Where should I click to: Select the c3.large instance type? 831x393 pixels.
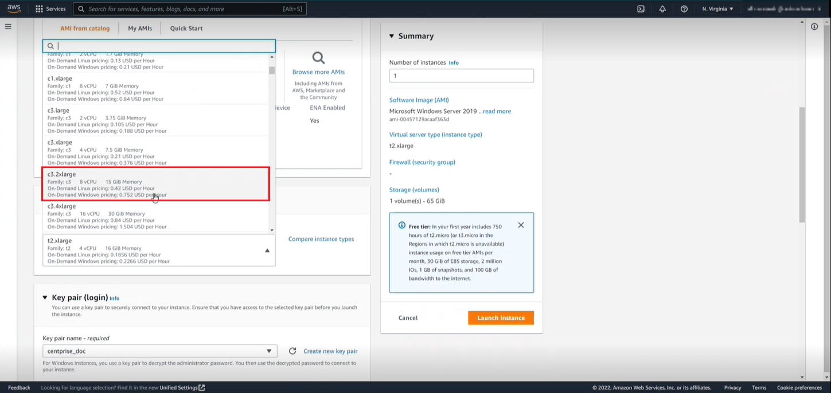155,120
